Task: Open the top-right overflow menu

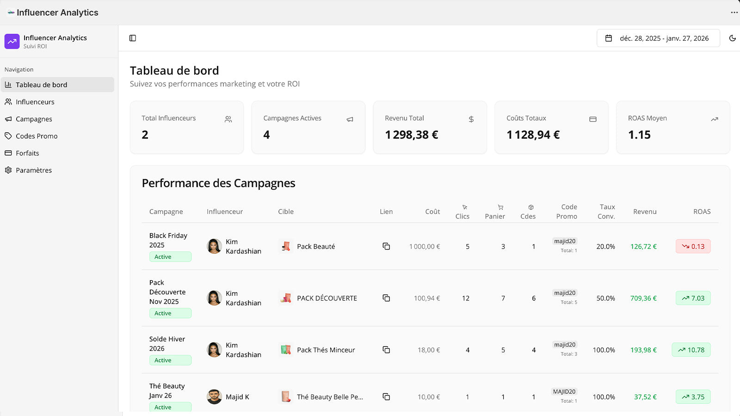Action: coord(734,12)
